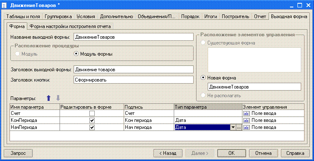
Task: Open the Группировка tab
Action: [58, 16]
